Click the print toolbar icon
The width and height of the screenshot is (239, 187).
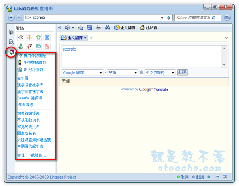pyautogui.click(x=98, y=28)
